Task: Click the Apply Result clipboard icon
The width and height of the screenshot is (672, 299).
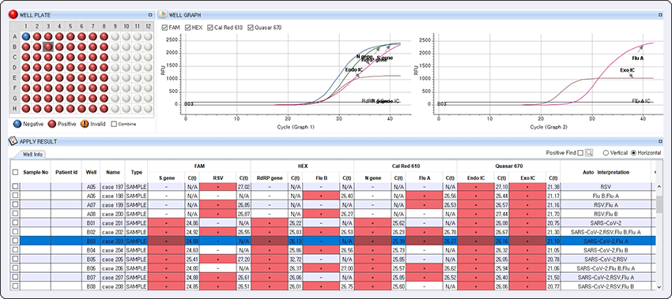Action: click(13, 141)
